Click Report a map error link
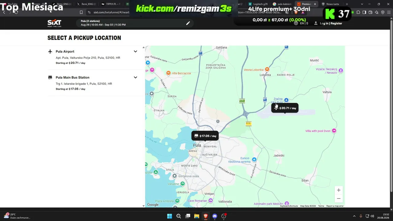The image size is (393, 221). pos(335,206)
